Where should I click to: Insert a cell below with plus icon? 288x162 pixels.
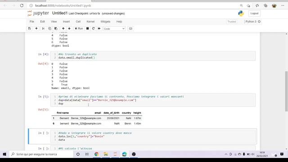tap(36, 28)
